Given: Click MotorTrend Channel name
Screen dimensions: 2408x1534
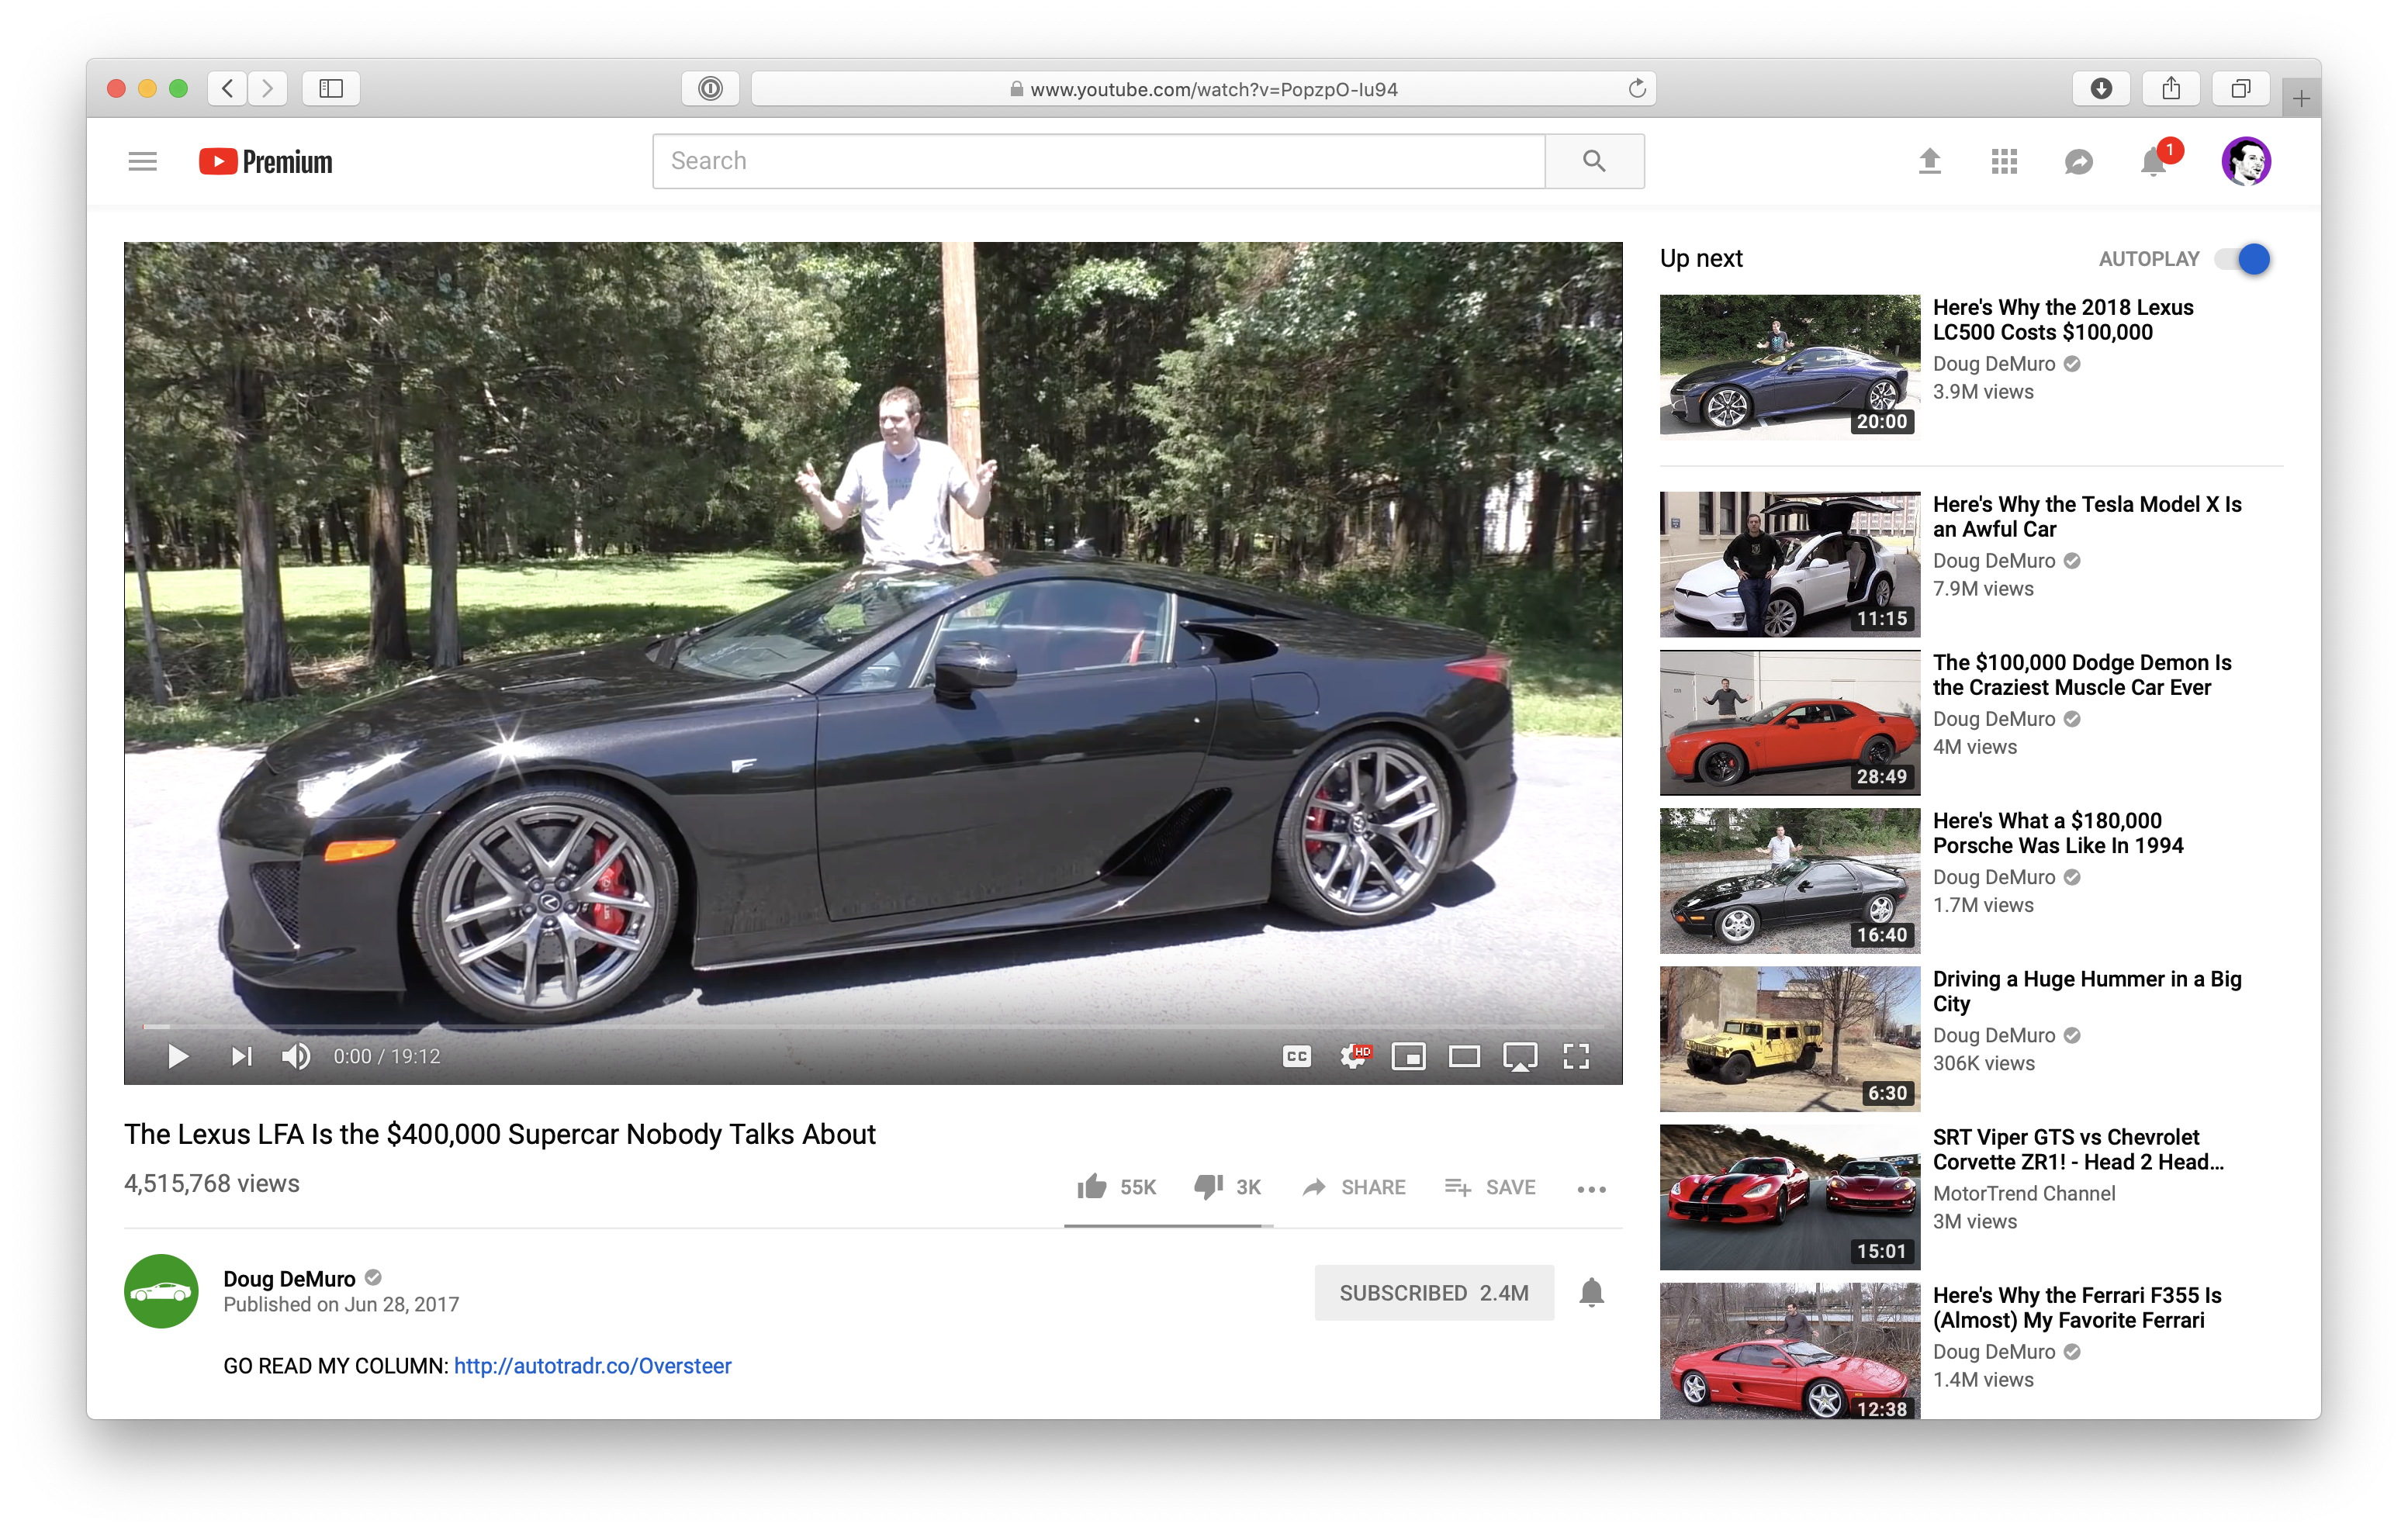Looking at the screenshot, I should point(2024,1193).
